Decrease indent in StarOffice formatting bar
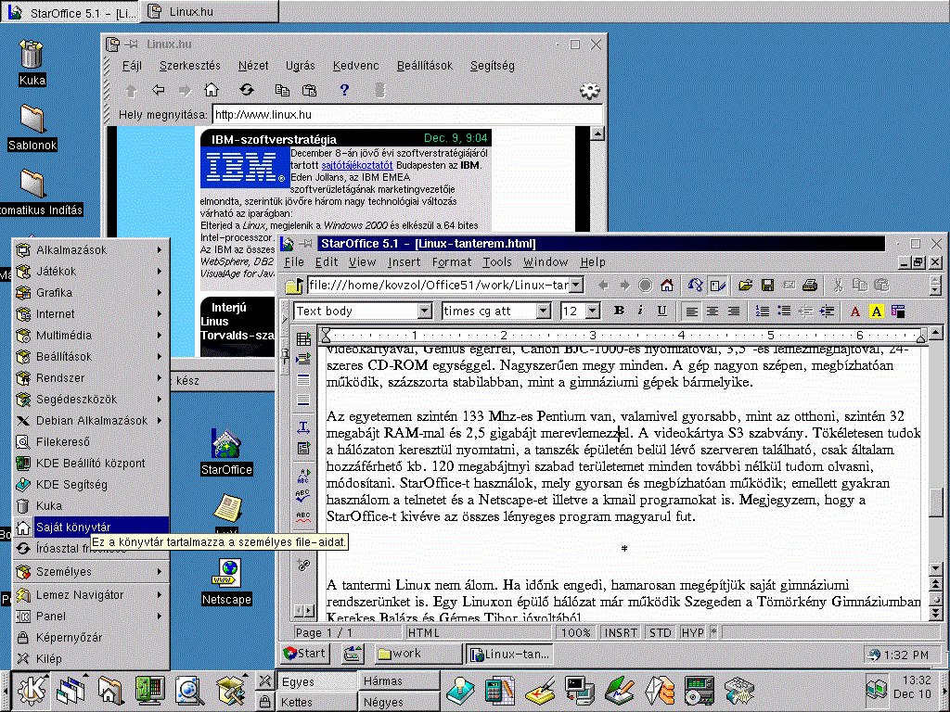 806,311
